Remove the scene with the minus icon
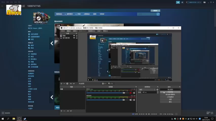216x121 pixels. [64, 111]
